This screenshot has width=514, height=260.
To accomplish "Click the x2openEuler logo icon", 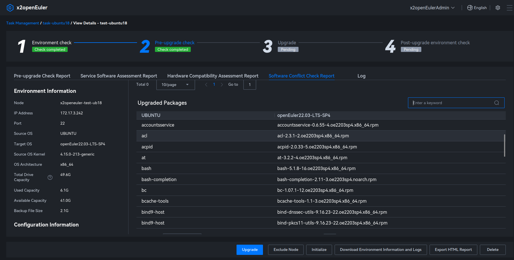I will (10, 8).
